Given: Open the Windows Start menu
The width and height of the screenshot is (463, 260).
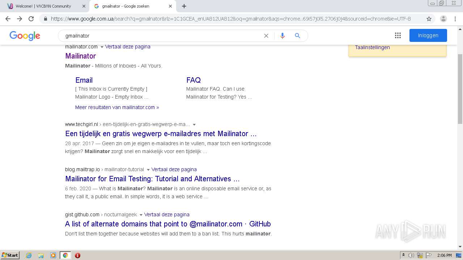Looking at the screenshot, I should pyautogui.click(x=10, y=255).
